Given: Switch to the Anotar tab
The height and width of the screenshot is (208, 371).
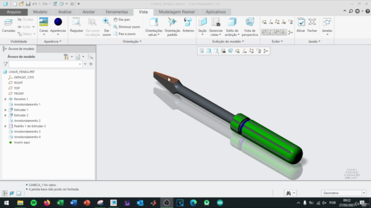Looking at the screenshot, I should tap(89, 12).
